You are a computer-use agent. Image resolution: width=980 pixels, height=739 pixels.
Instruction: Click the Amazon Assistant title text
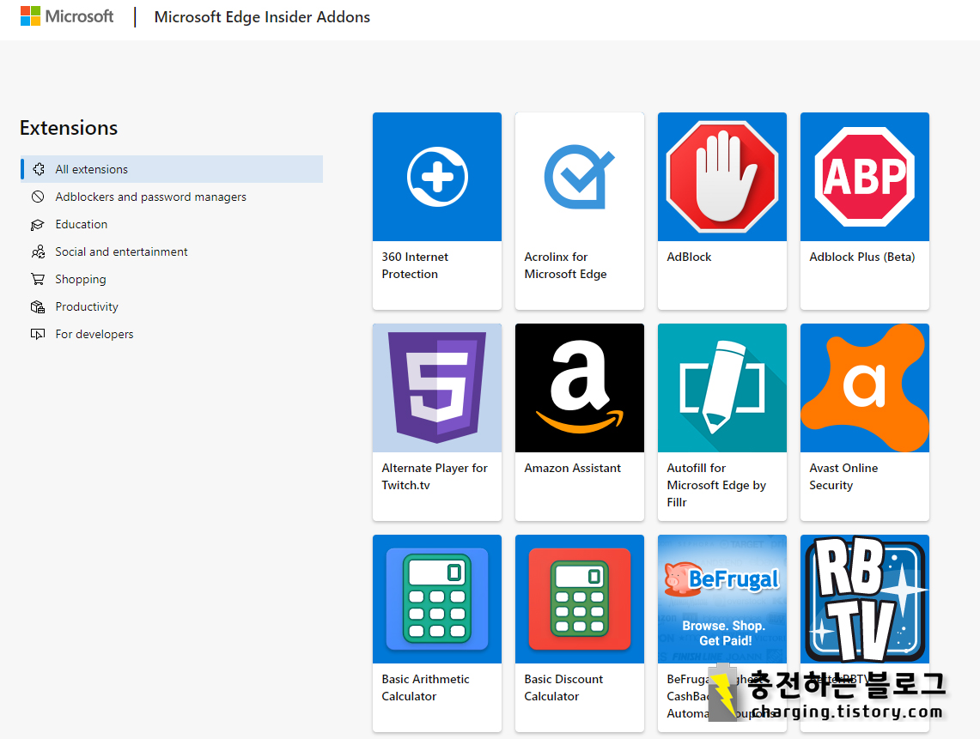pyautogui.click(x=573, y=468)
